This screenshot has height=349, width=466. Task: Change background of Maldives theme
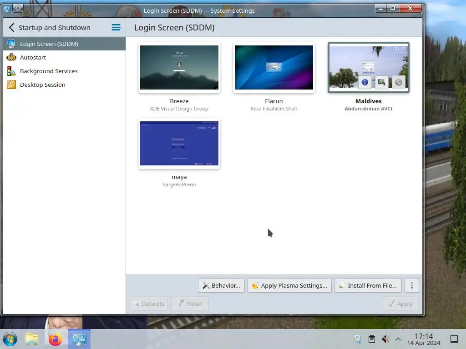pyautogui.click(x=382, y=82)
